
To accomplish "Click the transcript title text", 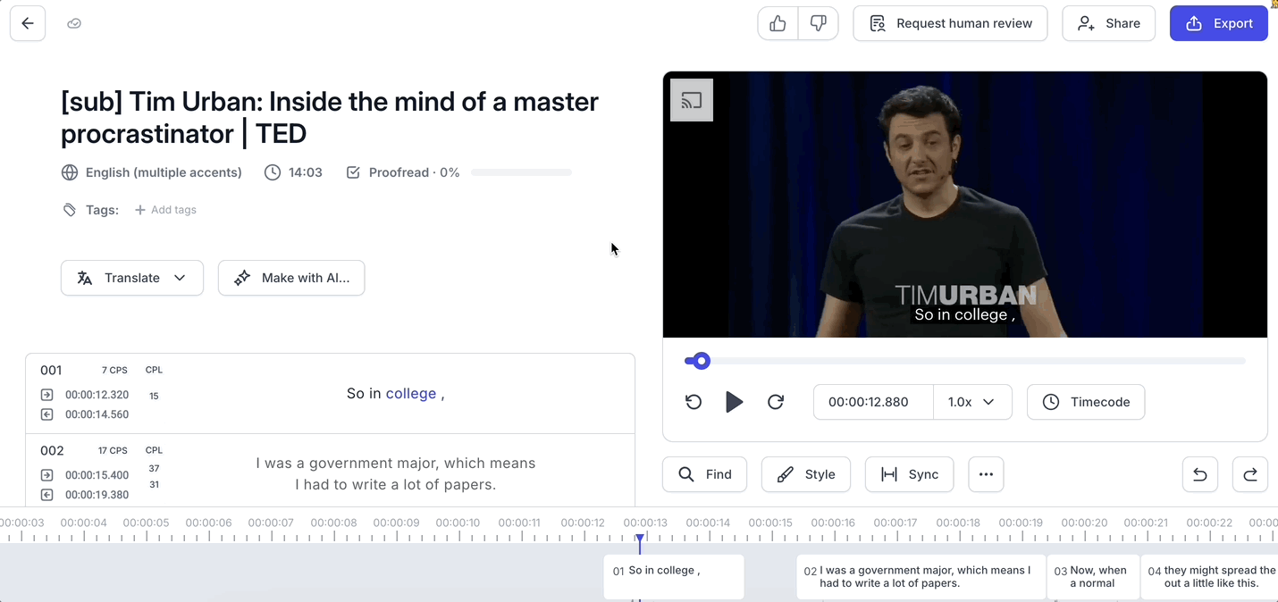I will tap(330, 118).
